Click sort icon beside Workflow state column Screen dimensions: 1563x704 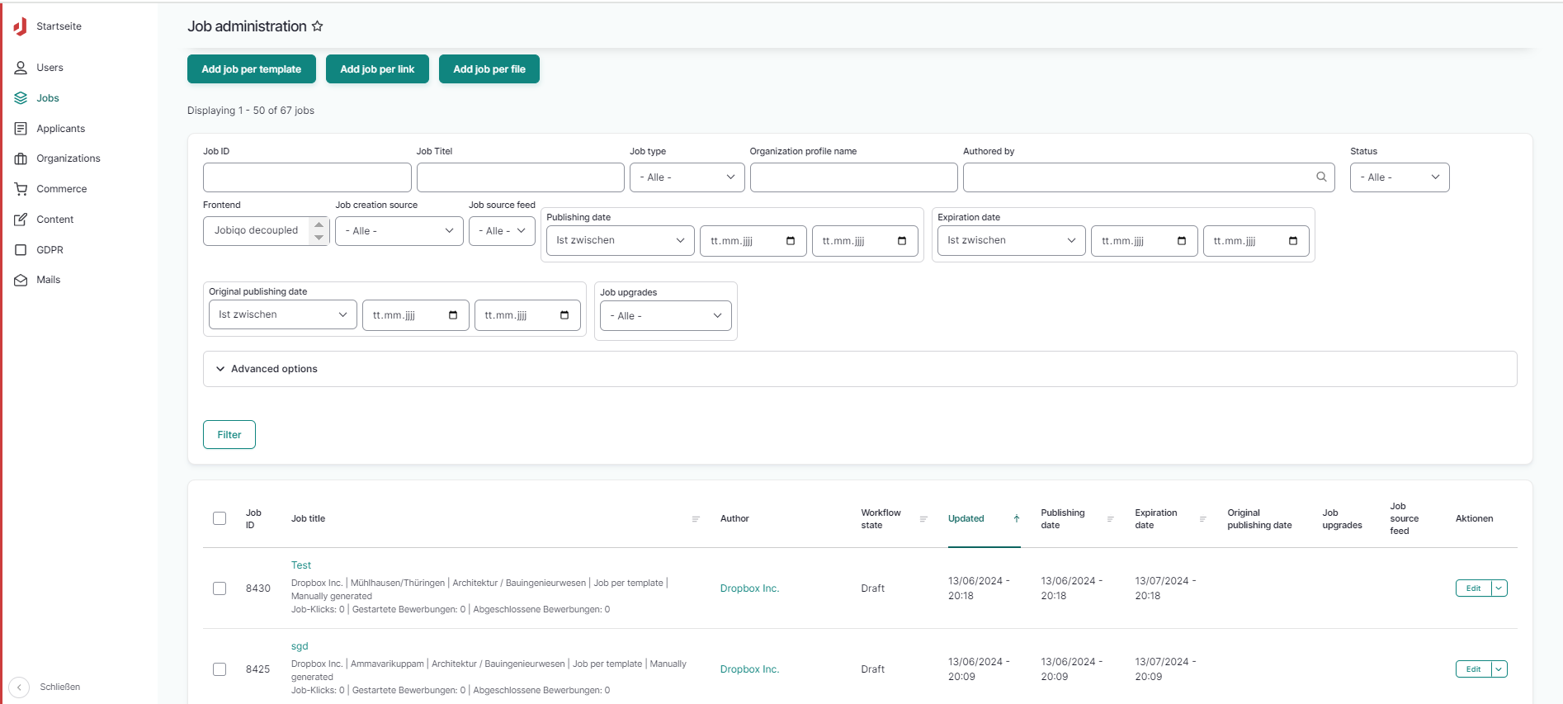click(x=923, y=519)
